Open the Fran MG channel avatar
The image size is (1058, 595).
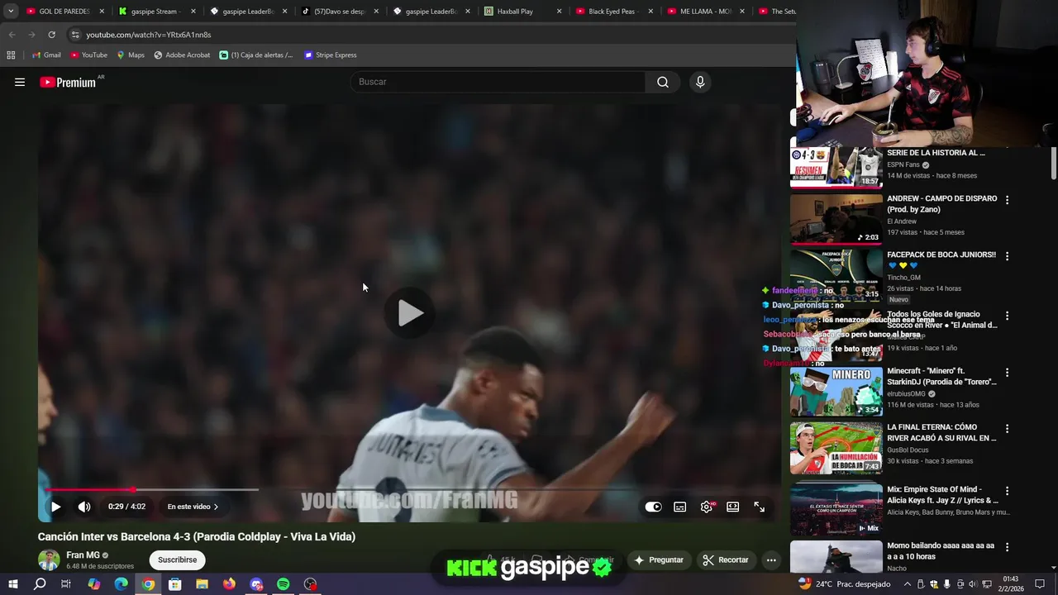[49, 559]
